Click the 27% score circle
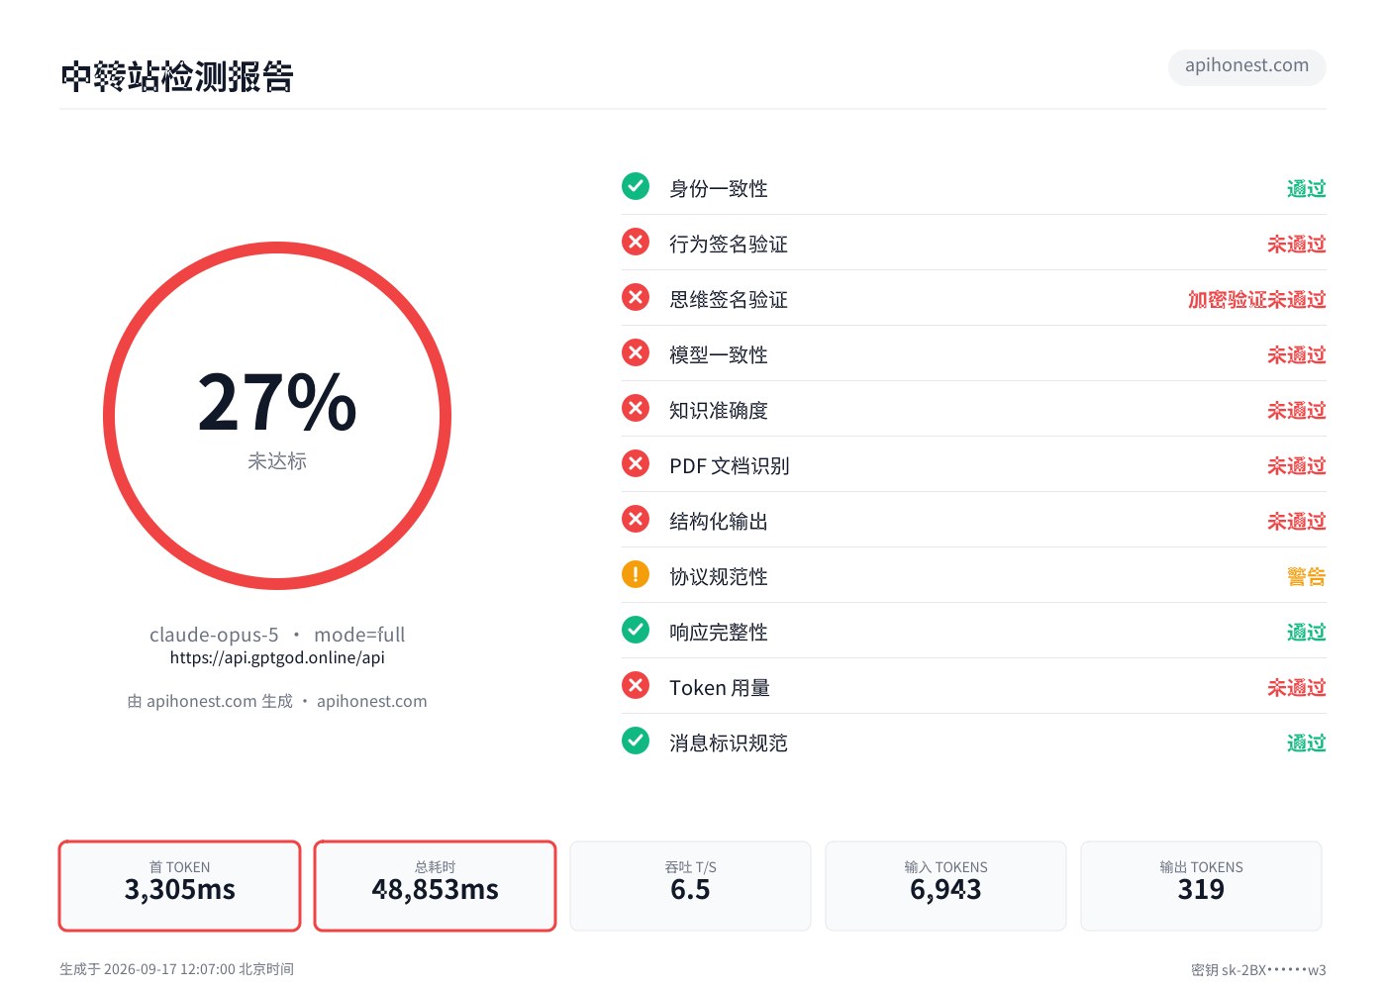 [277, 416]
